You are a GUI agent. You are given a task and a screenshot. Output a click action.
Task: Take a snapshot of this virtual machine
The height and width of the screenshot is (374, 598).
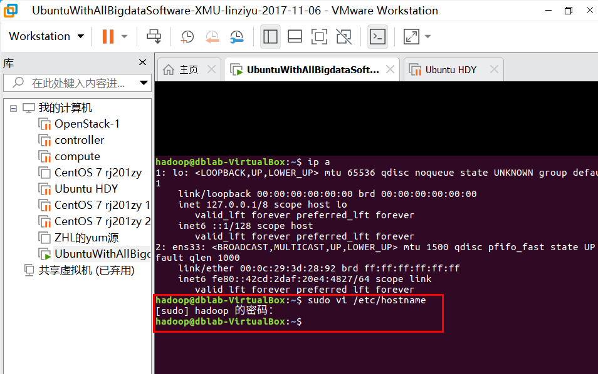coord(187,36)
